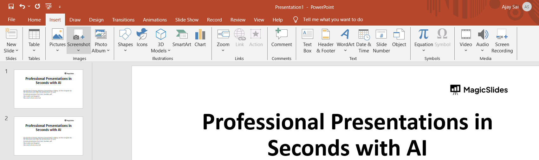Viewport: 539px width, 160px height.
Task: Expand the Table dropdown arrow
Action: coord(34,50)
